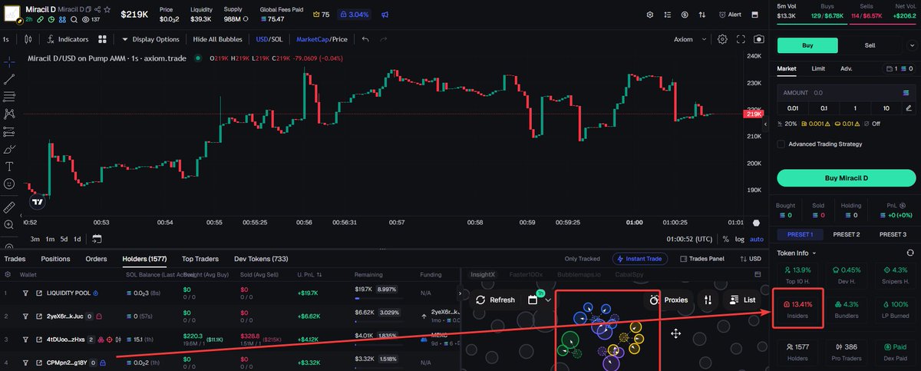Refresh the bubble map
Viewport: 921px width, 371px height.
click(496, 300)
